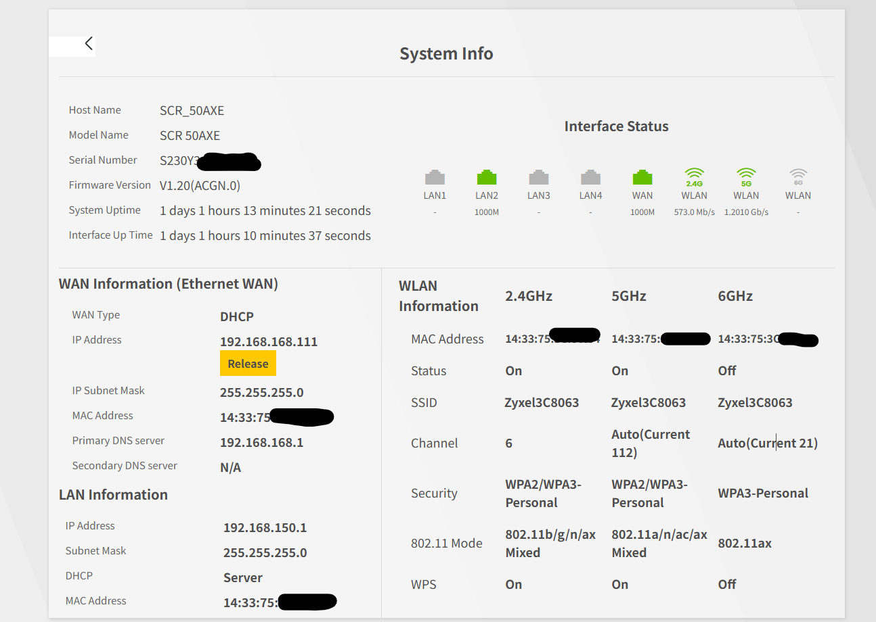Click the green WAN port icon
Screen dimensions: 876x622
pyautogui.click(x=642, y=177)
